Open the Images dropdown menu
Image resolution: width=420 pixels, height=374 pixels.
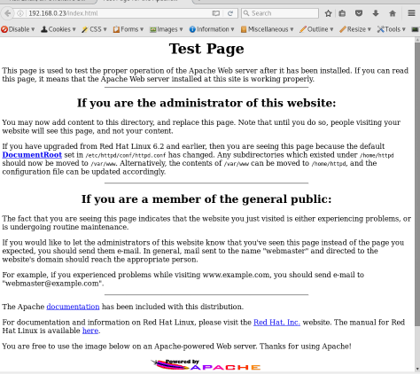[167, 29]
